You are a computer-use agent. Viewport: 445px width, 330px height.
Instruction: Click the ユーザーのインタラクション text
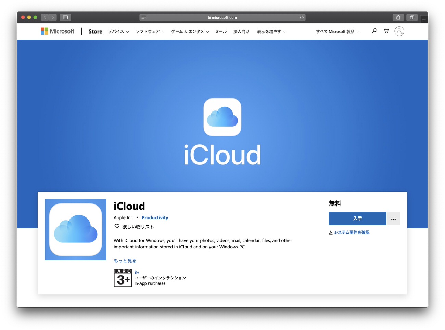click(x=160, y=278)
